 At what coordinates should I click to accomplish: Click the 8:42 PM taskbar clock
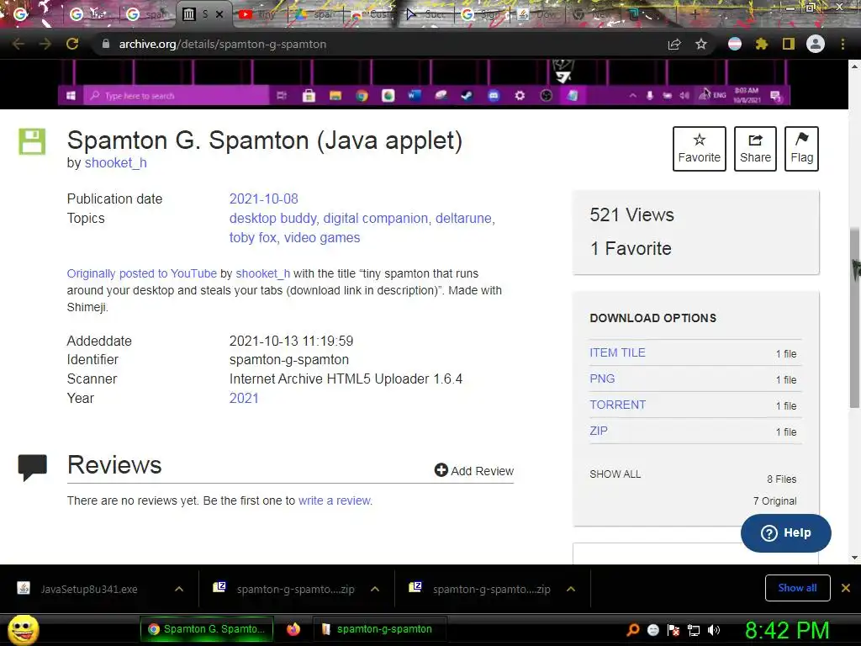[x=787, y=630]
